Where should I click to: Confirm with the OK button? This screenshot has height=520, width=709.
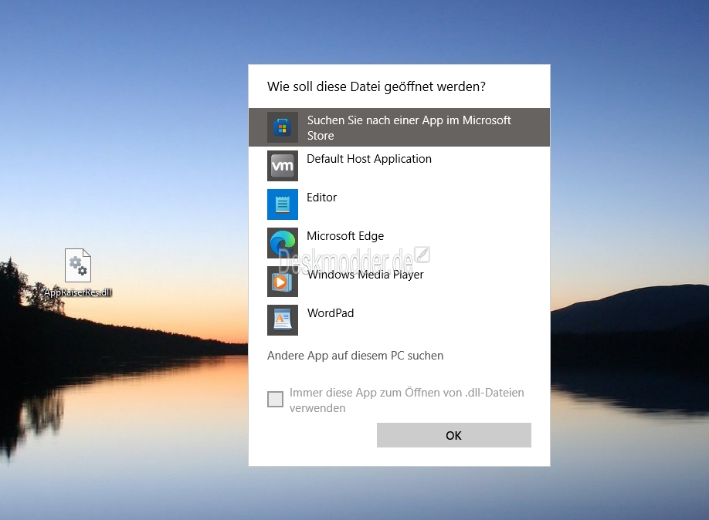454,435
